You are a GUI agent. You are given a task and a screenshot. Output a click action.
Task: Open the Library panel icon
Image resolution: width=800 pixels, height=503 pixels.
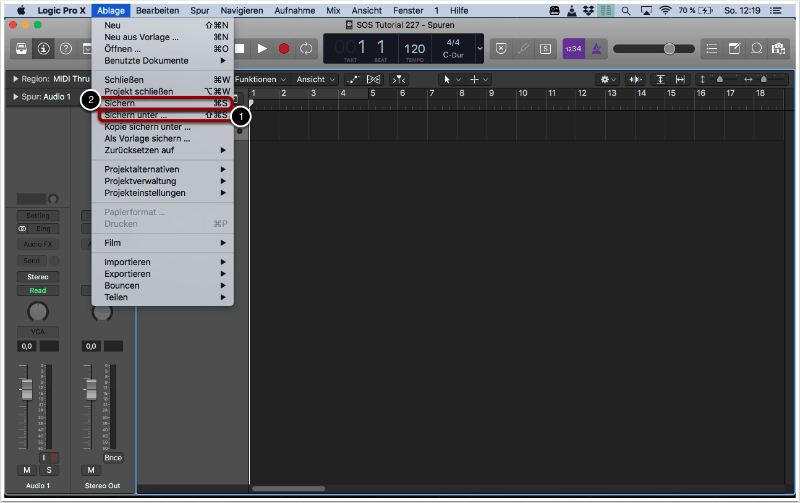[22, 49]
